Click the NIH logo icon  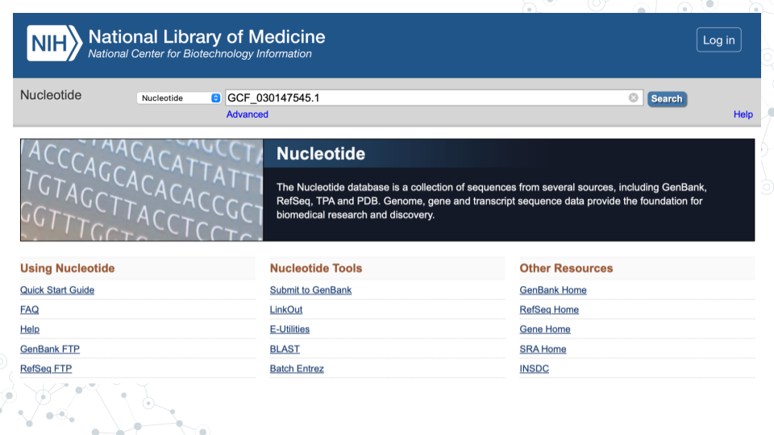point(54,43)
